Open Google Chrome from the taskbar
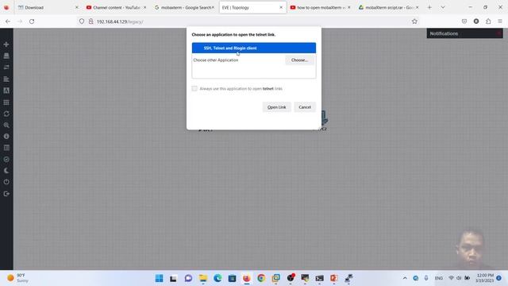The width and height of the screenshot is (508, 286). (x=261, y=278)
